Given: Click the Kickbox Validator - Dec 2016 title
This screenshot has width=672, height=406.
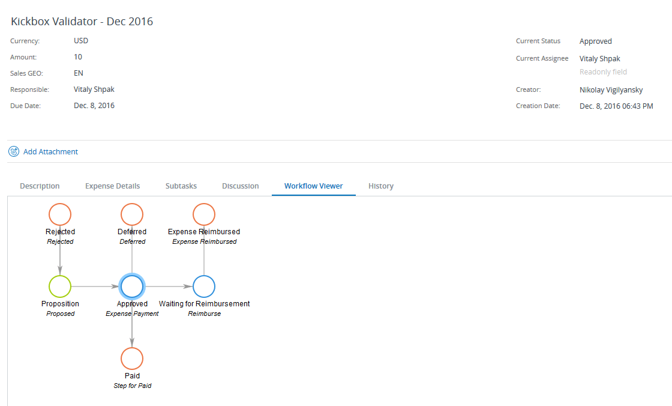Looking at the screenshot, I should tap(82, 21).
